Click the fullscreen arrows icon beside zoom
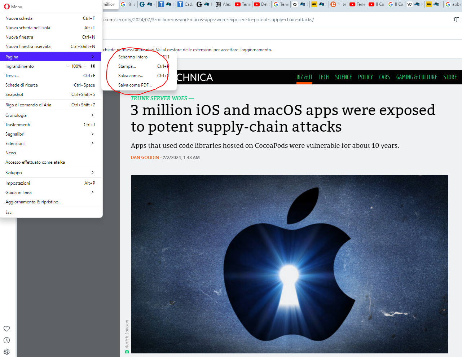This screenshot has height=357, width=462. point(93,66)
